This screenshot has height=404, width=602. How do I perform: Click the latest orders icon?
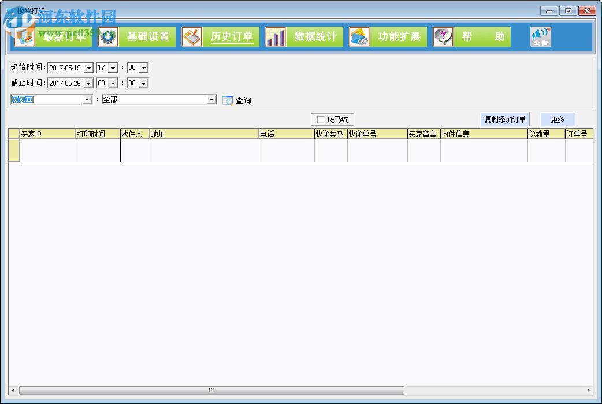click(24, 37)
